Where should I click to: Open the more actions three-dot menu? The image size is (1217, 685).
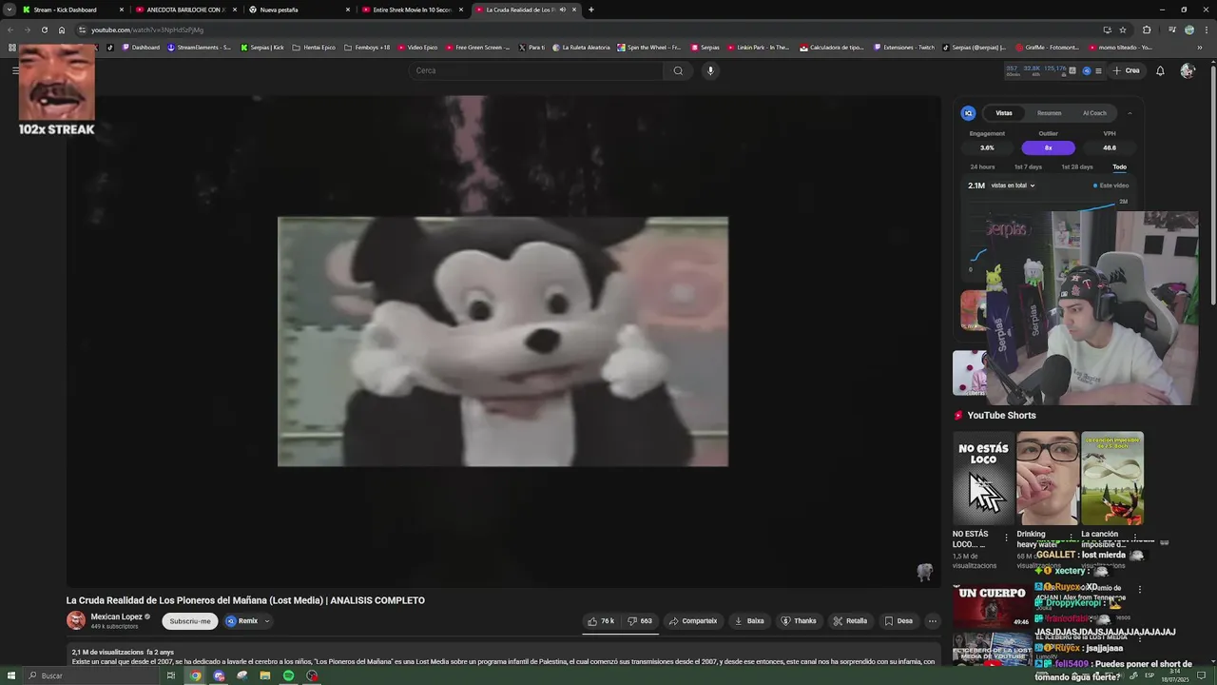pyautogui.click(x=933, y=621)
